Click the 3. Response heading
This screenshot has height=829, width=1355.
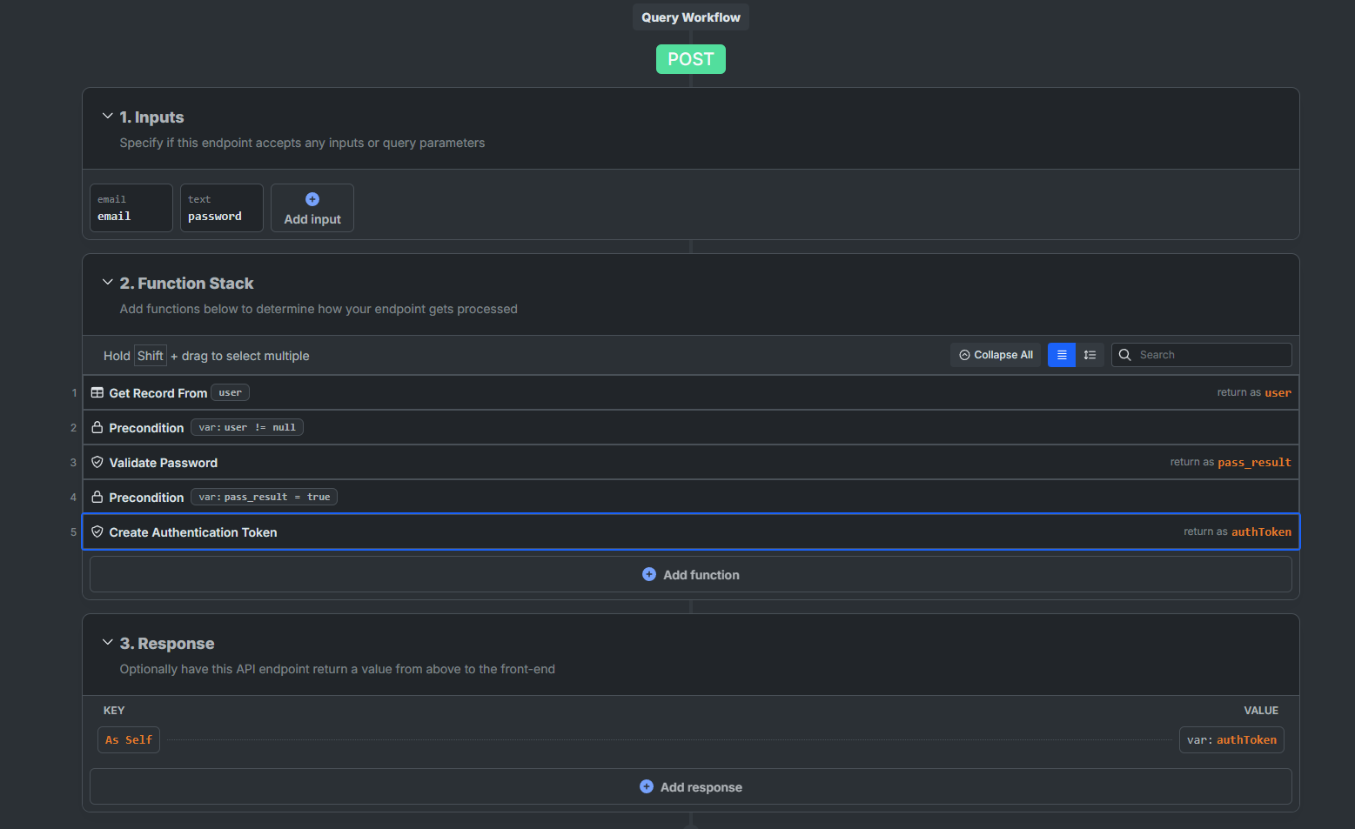167,644
